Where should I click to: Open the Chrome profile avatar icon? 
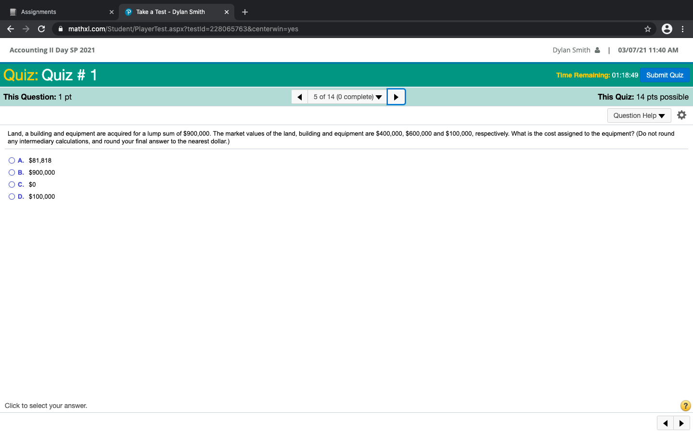click(667, 29)
